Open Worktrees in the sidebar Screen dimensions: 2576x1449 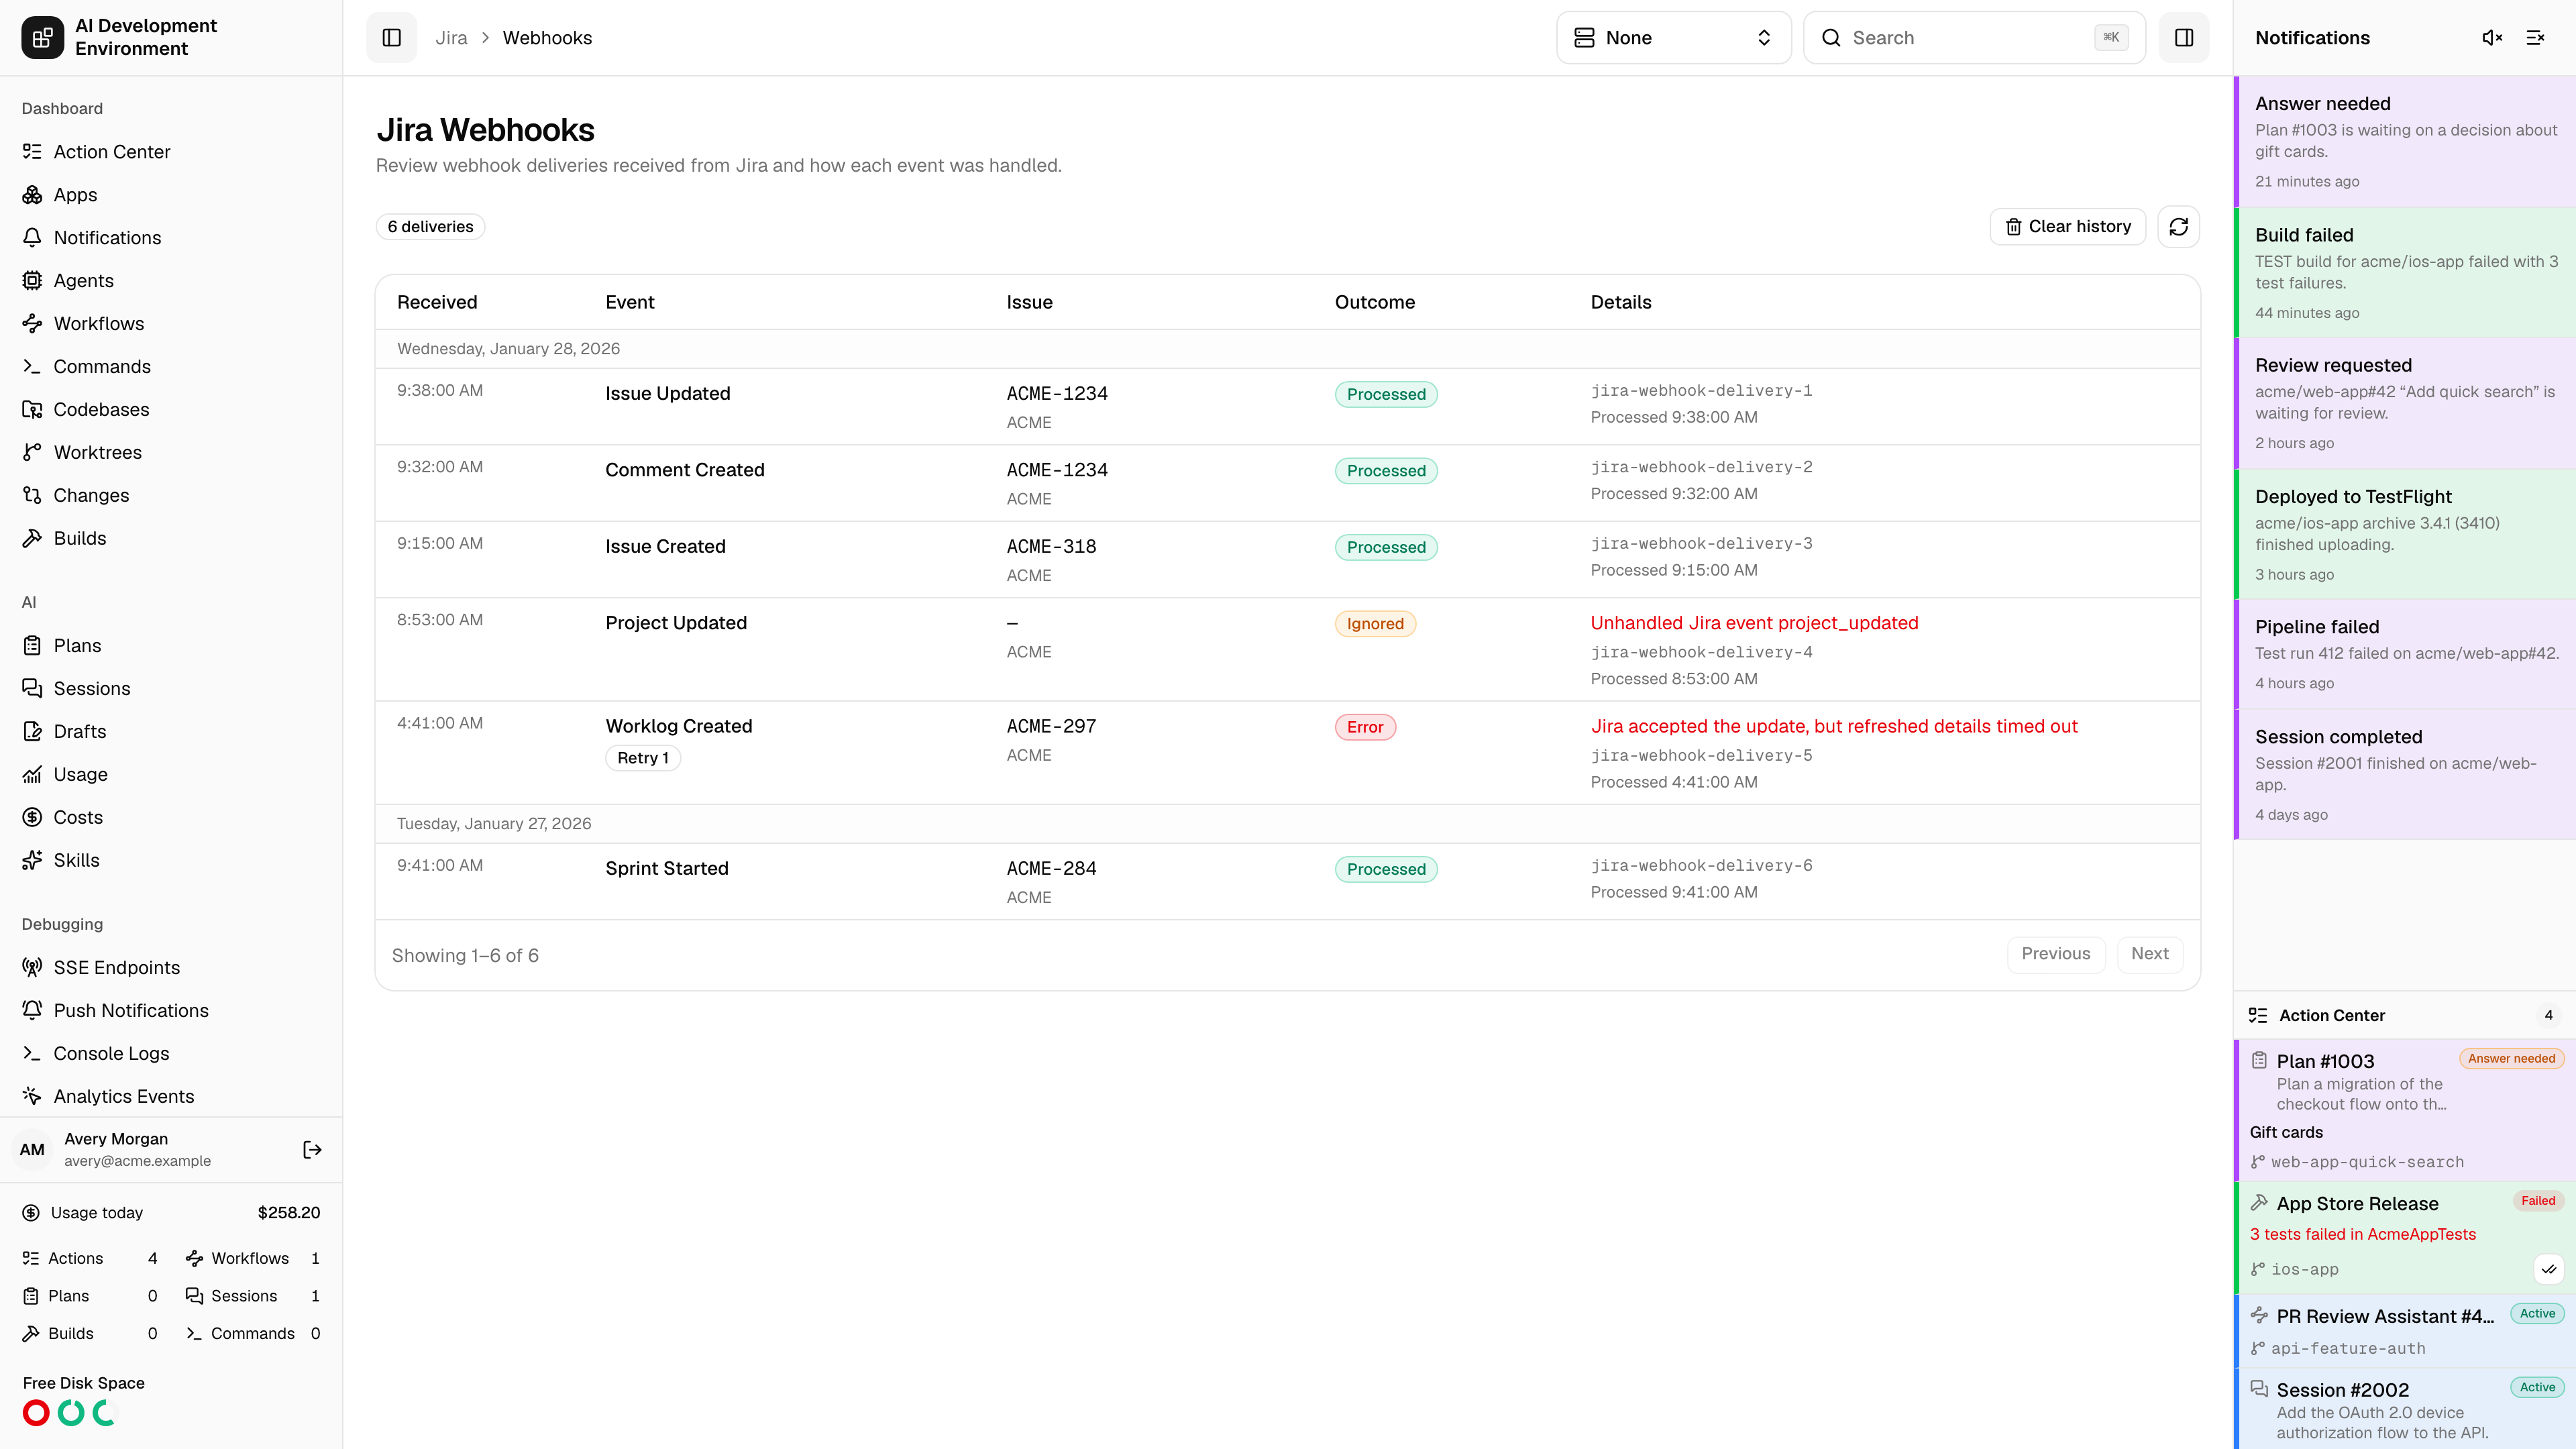[x=171, y=453]
